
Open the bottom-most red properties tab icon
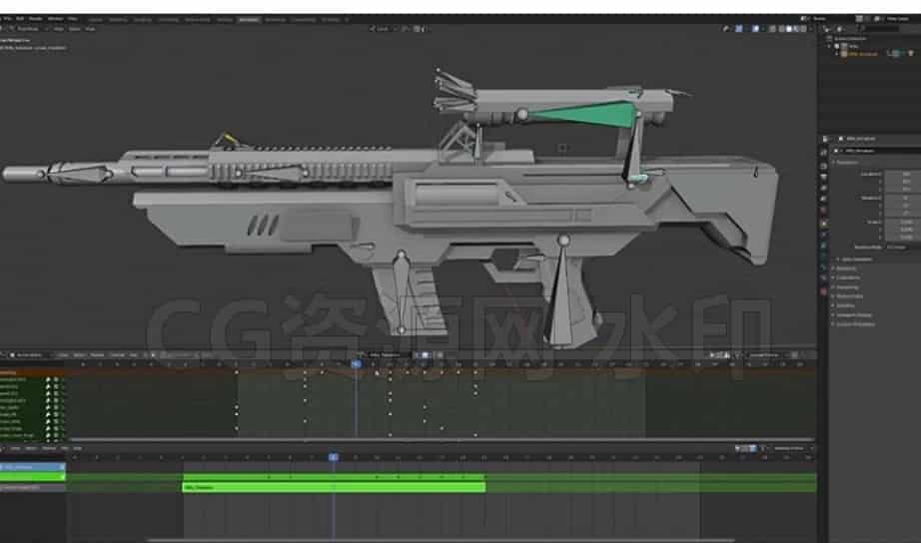tap(823, 291)
